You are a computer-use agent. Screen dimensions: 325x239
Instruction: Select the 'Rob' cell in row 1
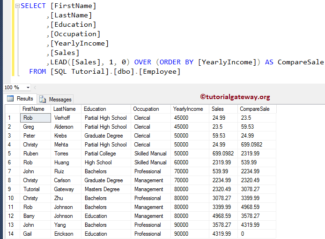36,118
